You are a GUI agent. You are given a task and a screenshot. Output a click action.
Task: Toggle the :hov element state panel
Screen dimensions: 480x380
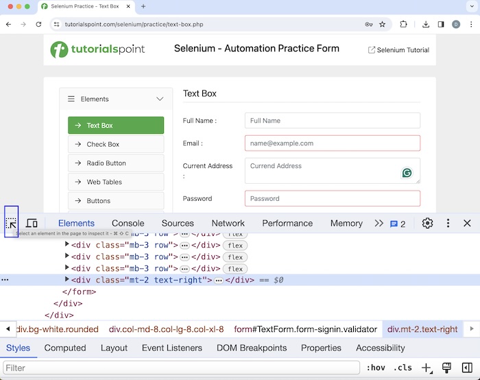point(375,368)
